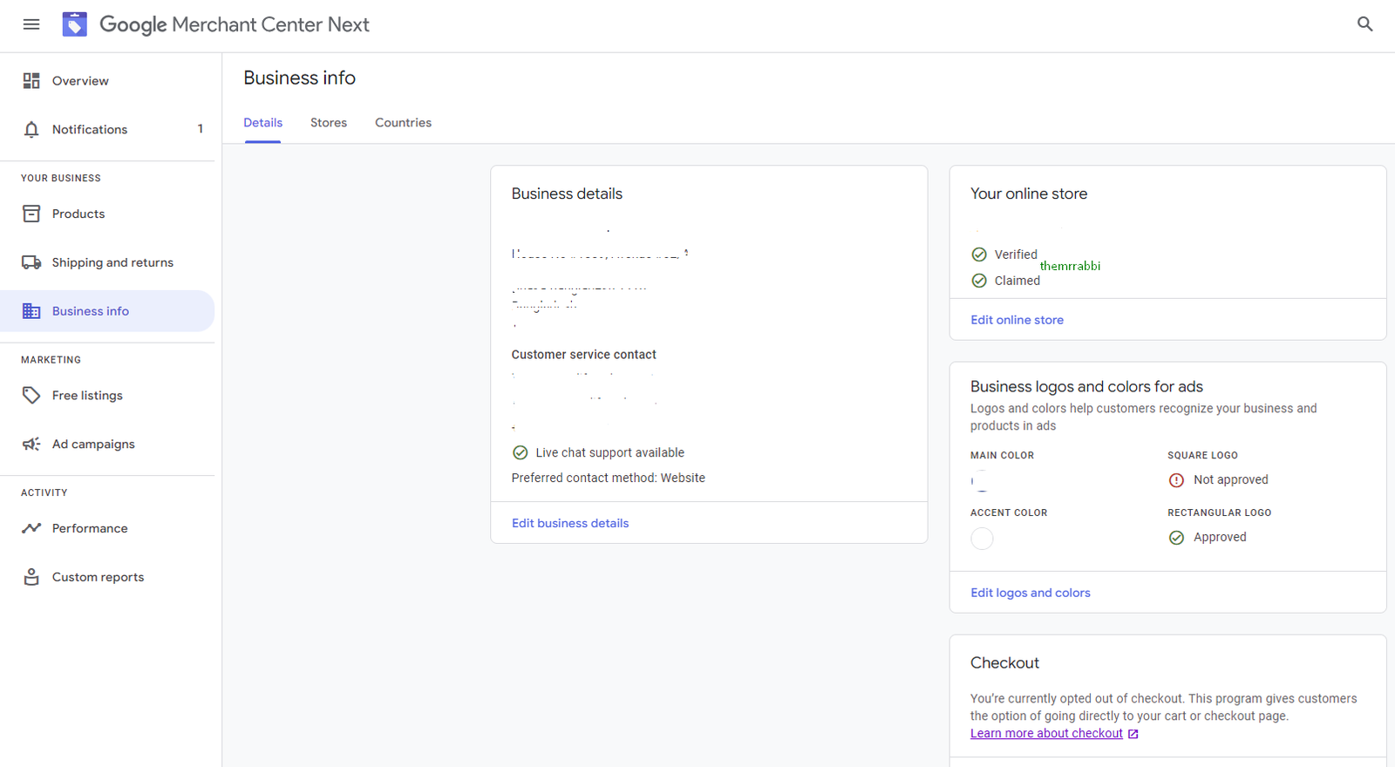Click the 'themrrabbi' store text
The image size is (1395, 767).
tap(1070, 267)
